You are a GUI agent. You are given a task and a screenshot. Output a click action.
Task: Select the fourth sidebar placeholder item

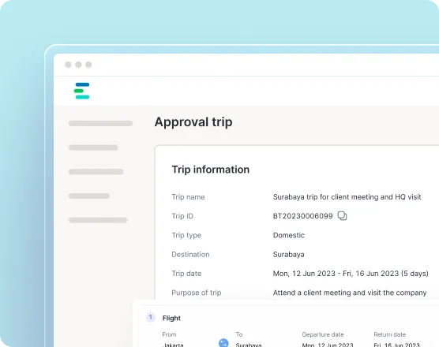[89, 196]
